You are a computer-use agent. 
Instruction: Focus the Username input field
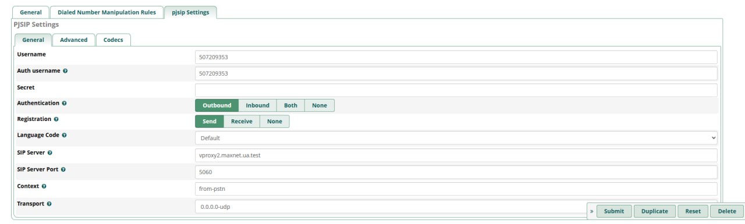click(456, 57)
